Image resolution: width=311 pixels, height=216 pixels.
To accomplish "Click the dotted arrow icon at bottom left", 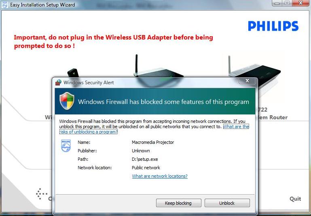I will 41,194.
